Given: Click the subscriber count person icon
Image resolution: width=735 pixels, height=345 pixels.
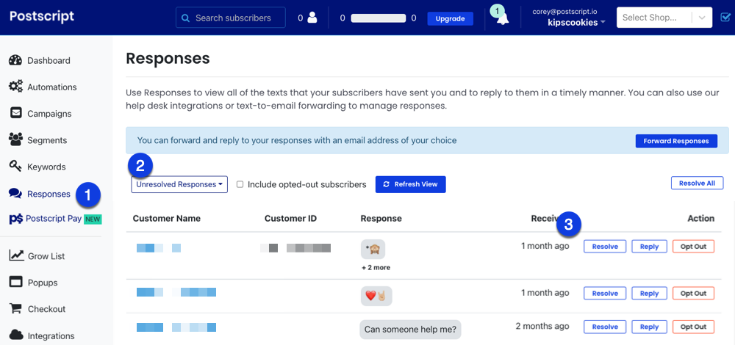Looking at the screenshot, I should click(312, 18).
